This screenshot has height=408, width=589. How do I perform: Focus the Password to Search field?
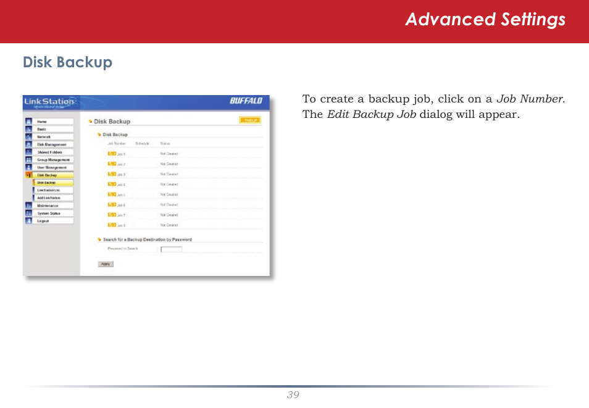pyautogui.click(x=171, y=249)
